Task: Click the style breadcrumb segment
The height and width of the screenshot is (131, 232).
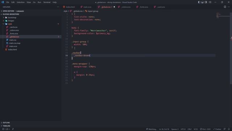Action: [65, 11]
